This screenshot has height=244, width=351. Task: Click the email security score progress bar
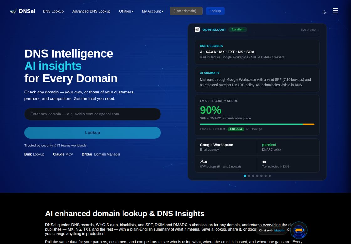(x=257, y=124)
